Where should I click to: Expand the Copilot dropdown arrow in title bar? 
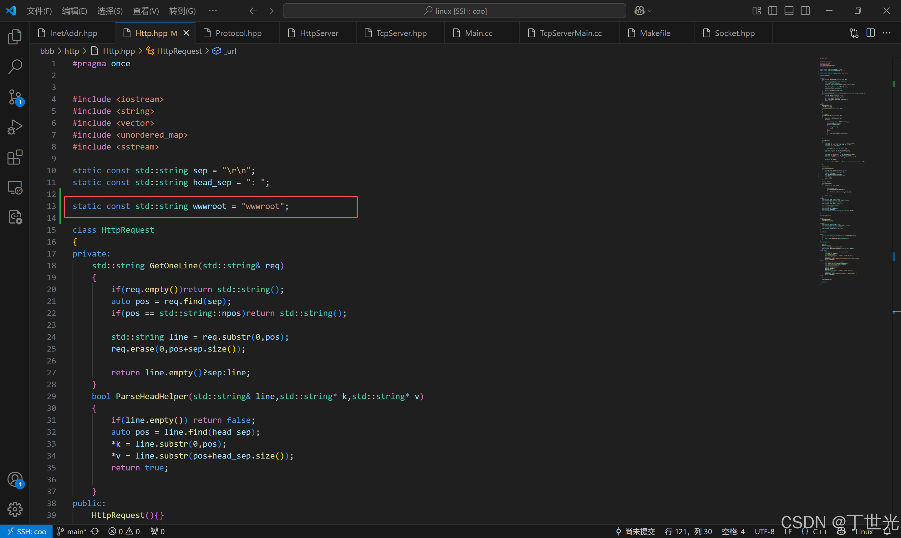click(x=650, y=11)
